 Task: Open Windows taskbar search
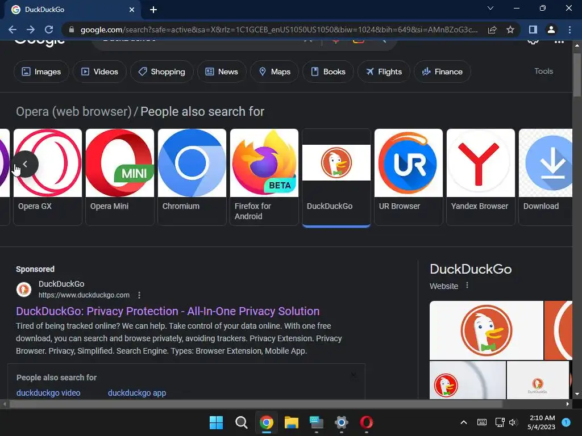pyautogui.click(x=241, y=422)
